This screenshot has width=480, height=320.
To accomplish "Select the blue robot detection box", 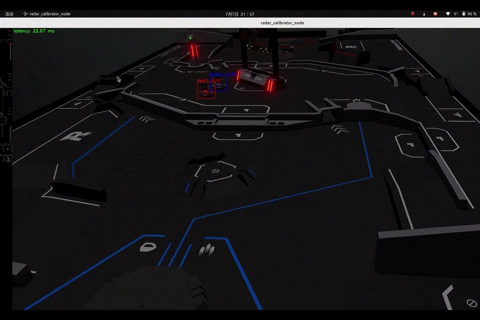I will click(219, 84).
